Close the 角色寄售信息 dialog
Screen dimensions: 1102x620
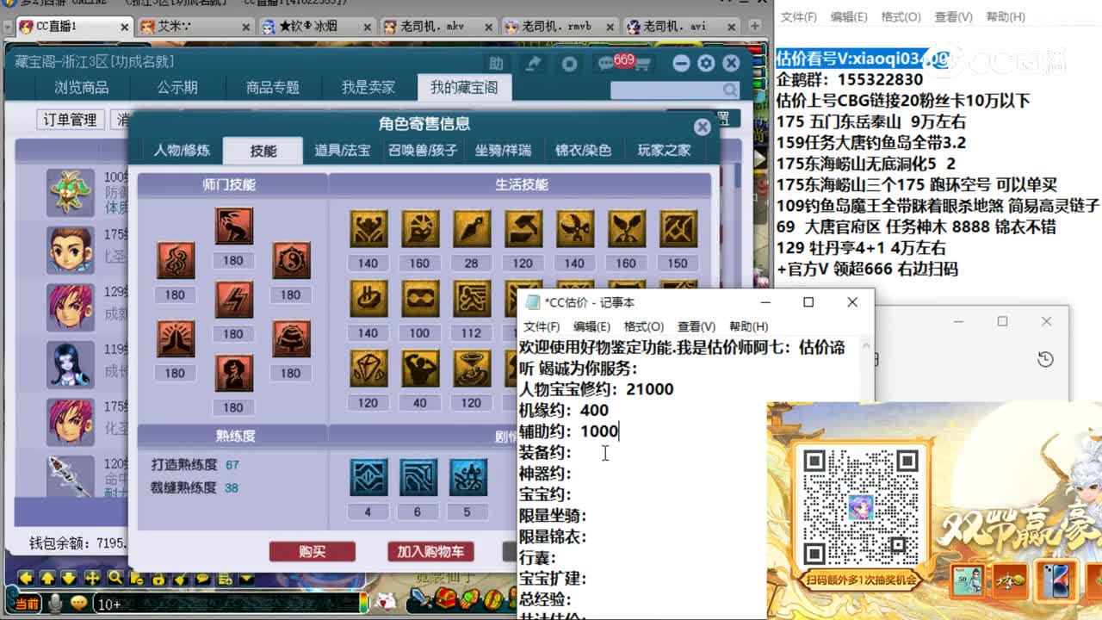pyautogui.click(x=703, y=127)
